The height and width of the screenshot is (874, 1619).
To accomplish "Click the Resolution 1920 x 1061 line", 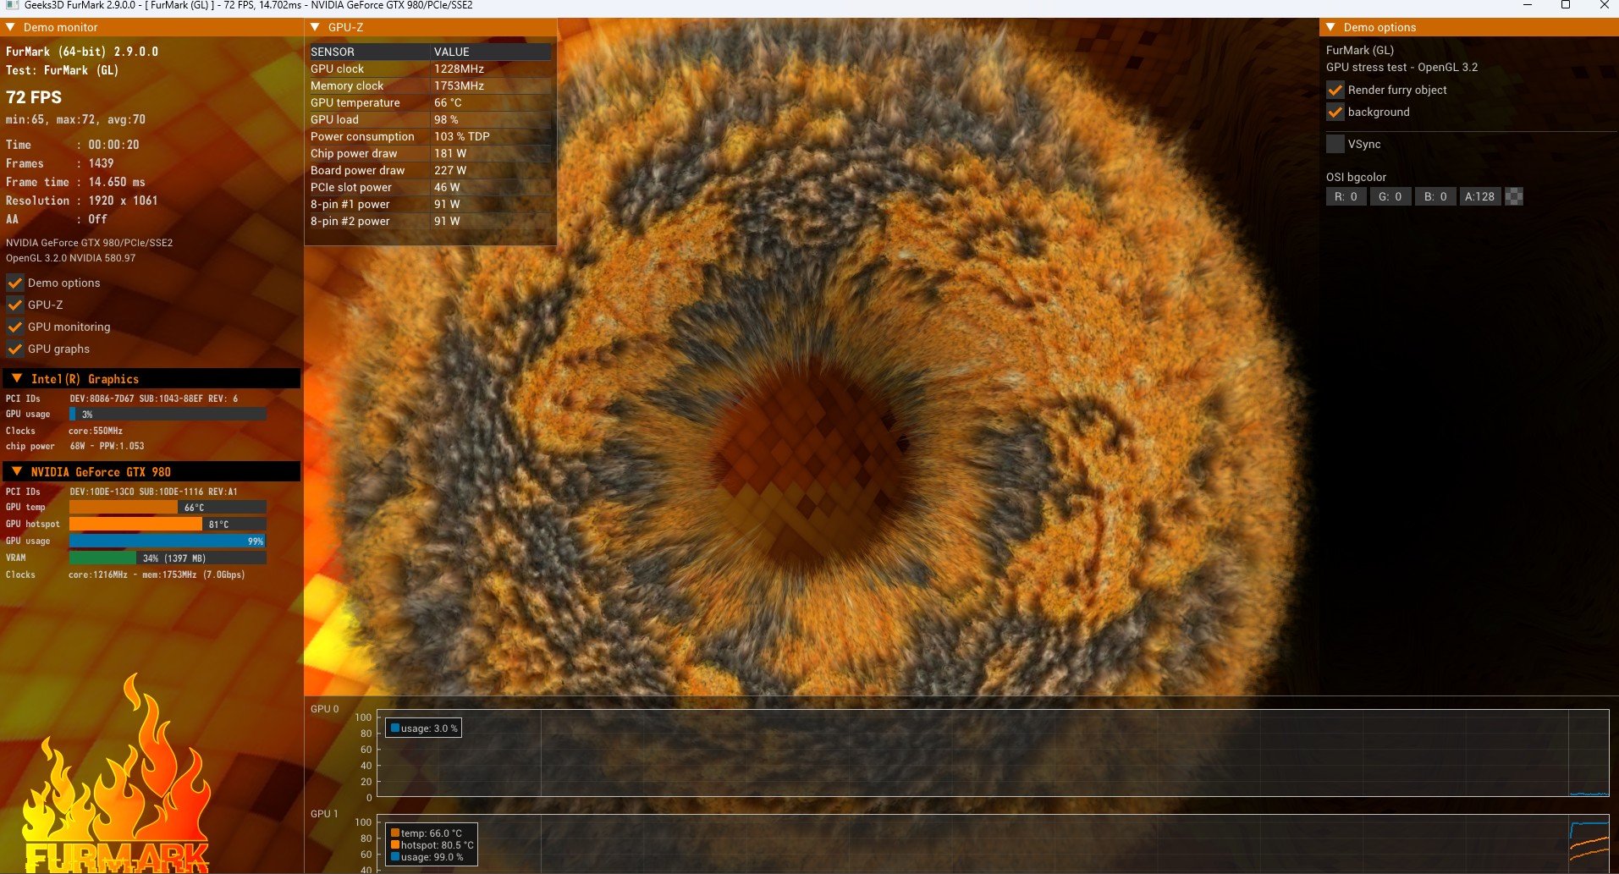I will [81, 201].
